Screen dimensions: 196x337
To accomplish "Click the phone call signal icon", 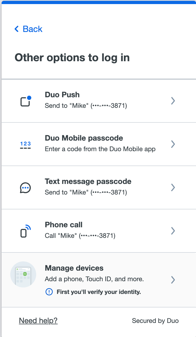I will 26,231.
